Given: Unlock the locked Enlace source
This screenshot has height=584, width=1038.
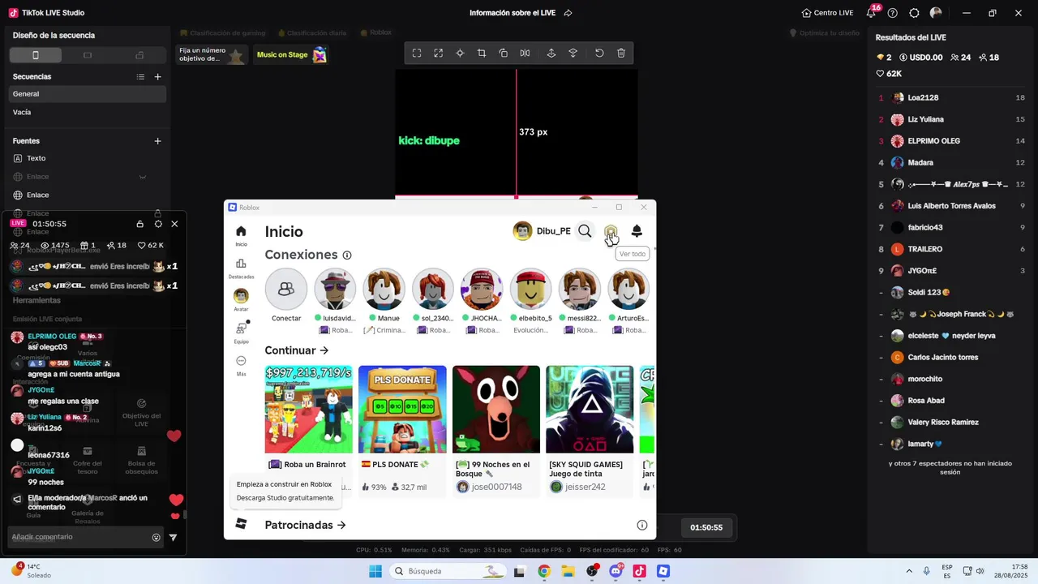Looking at the screenshot, I should point(158,213).
